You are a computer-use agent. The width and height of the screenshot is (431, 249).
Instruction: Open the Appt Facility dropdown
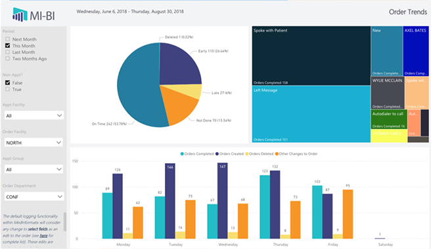pyautogui.click(x=34, y=115)
